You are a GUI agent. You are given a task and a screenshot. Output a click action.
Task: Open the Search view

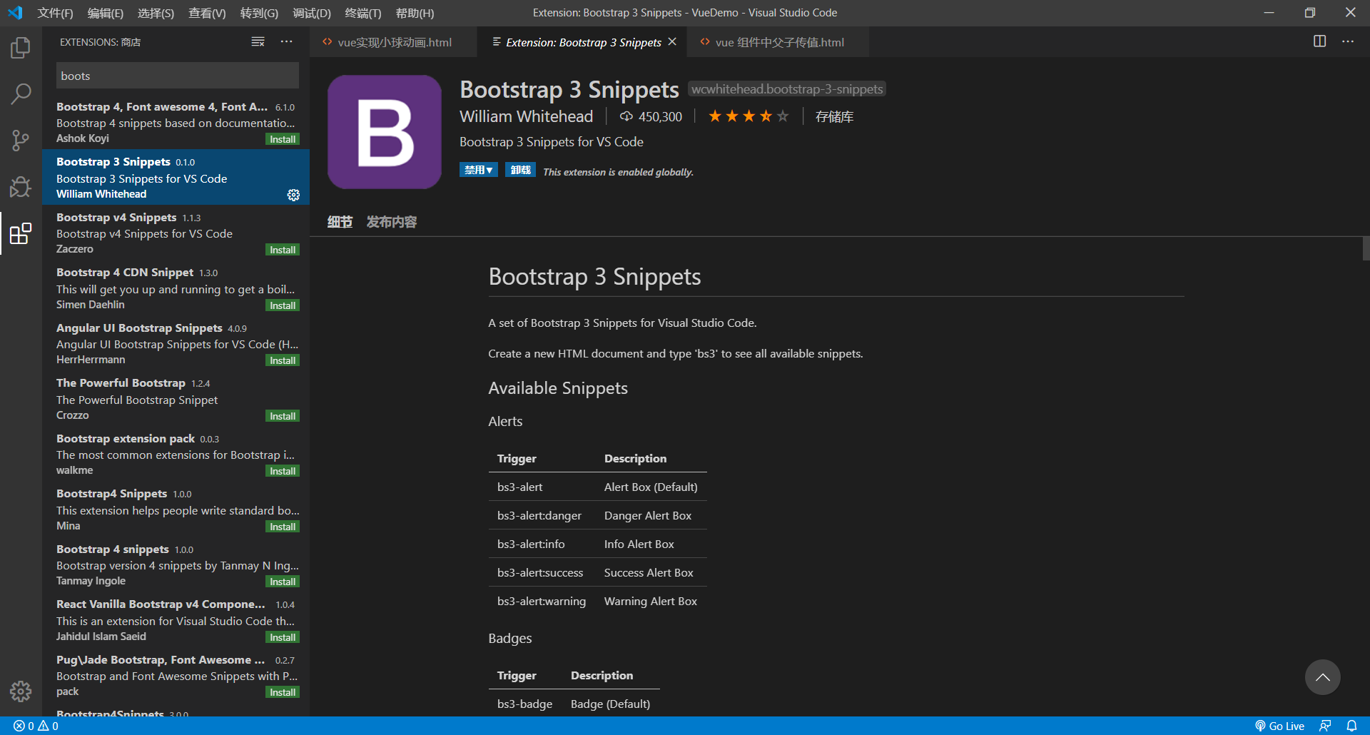pyautogui.click(x=20, y=93)
